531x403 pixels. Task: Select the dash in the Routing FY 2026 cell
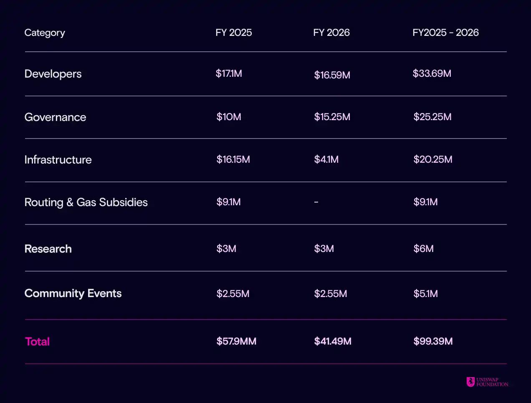coord(316,202)
